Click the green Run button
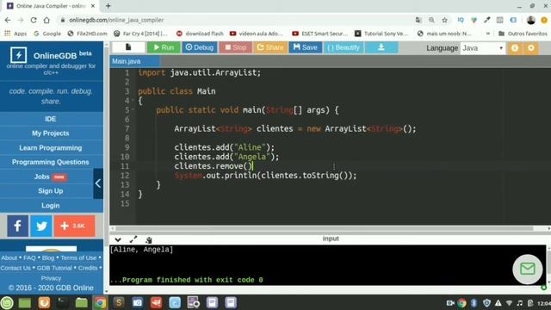551x310 pixels. coord(164,47)
